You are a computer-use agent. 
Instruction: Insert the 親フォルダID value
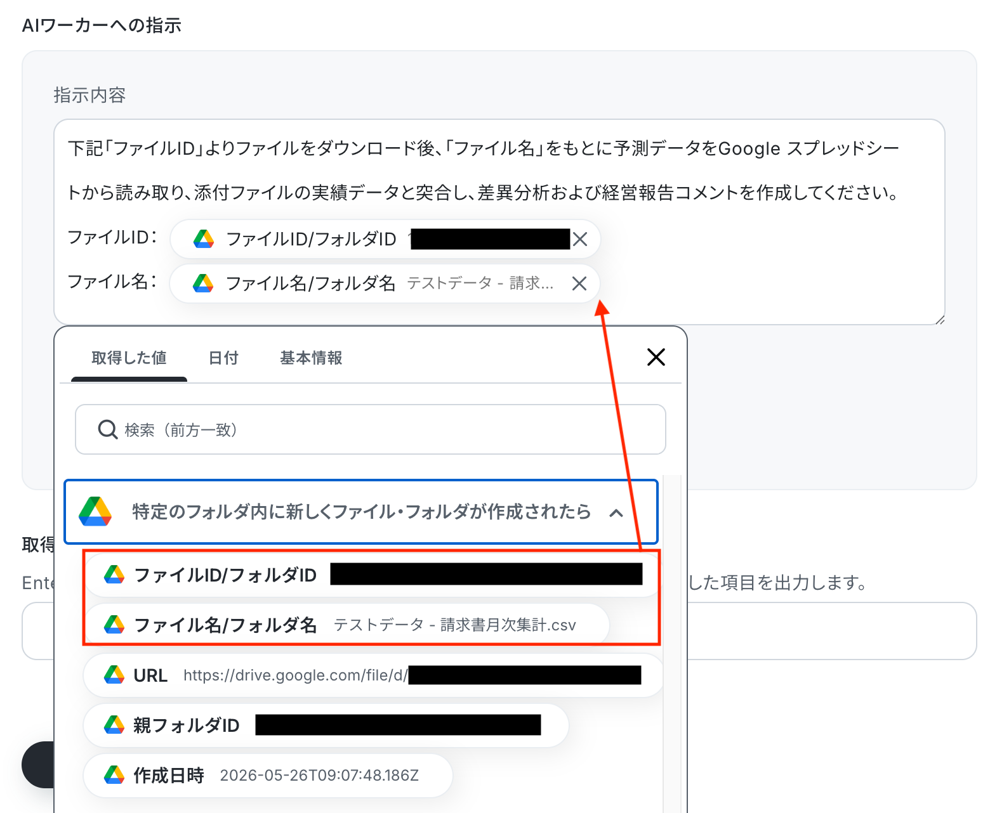(326, 725)
